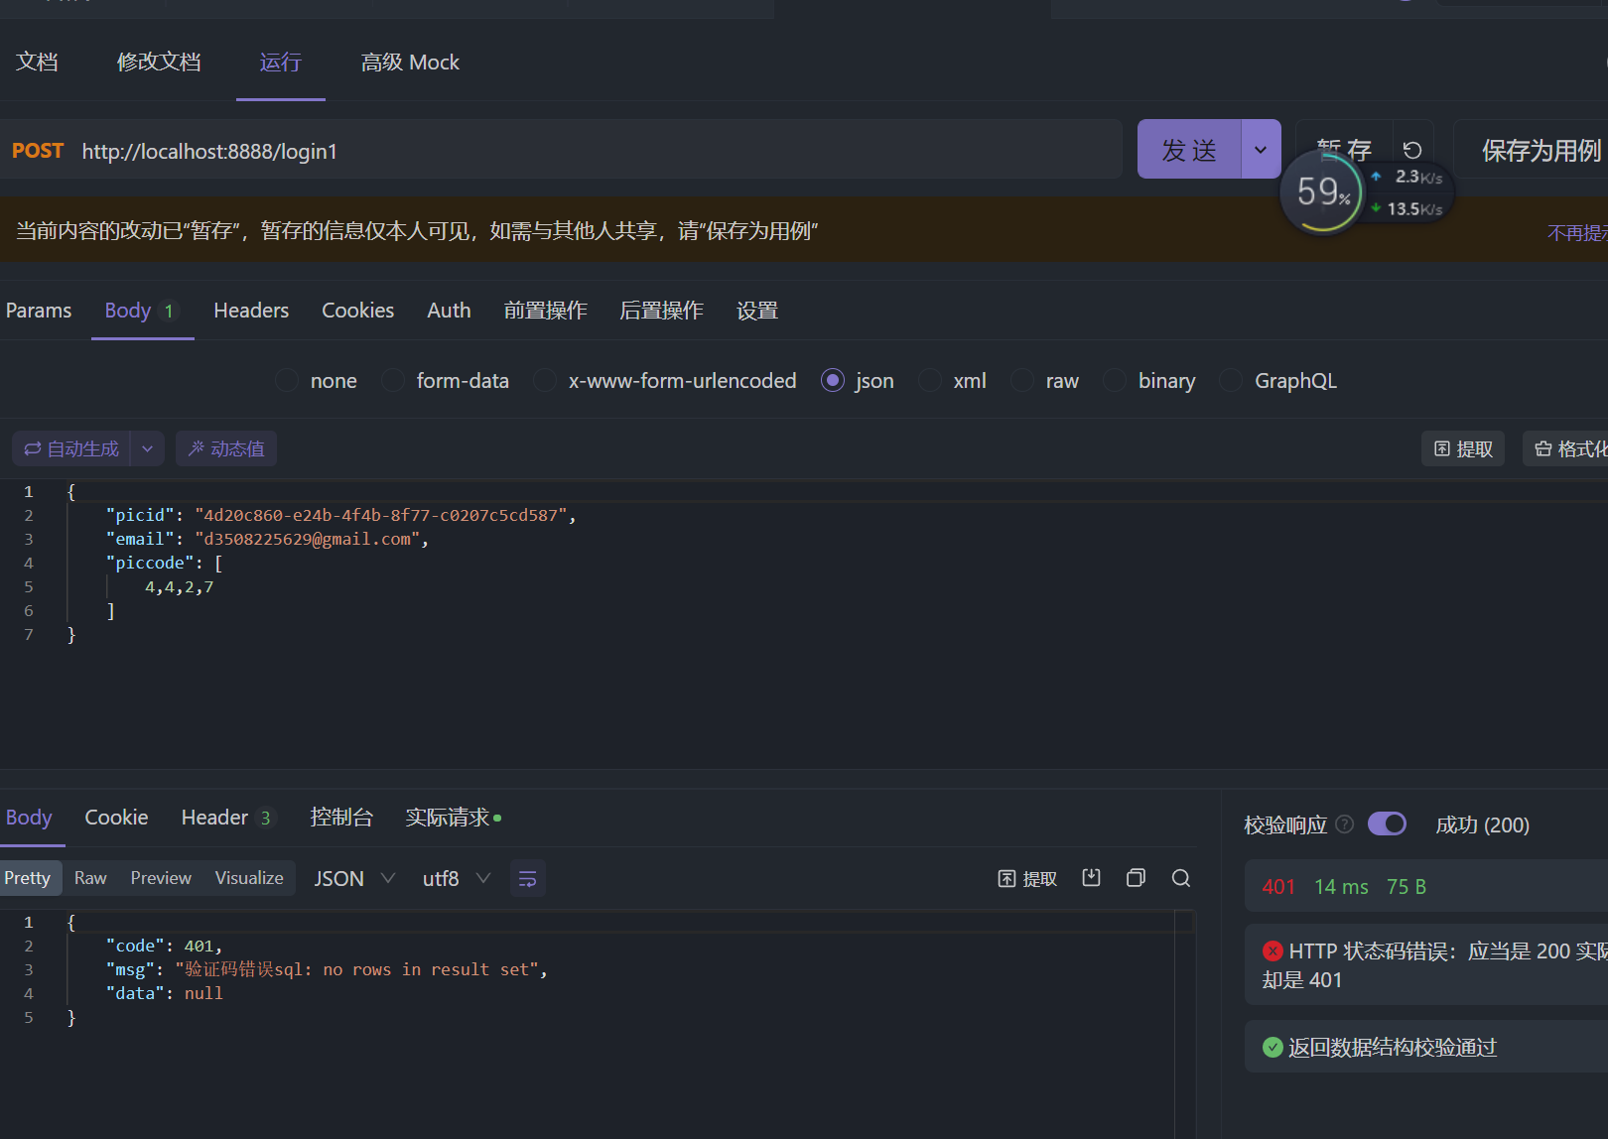Click the search icon in the response panel
The image size is (1608, 1139).
(1180, 878)
